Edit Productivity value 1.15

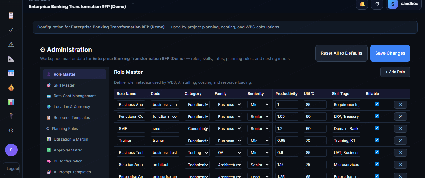287,165
